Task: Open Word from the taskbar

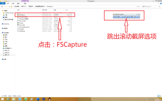Action: [x=38, y=99]
